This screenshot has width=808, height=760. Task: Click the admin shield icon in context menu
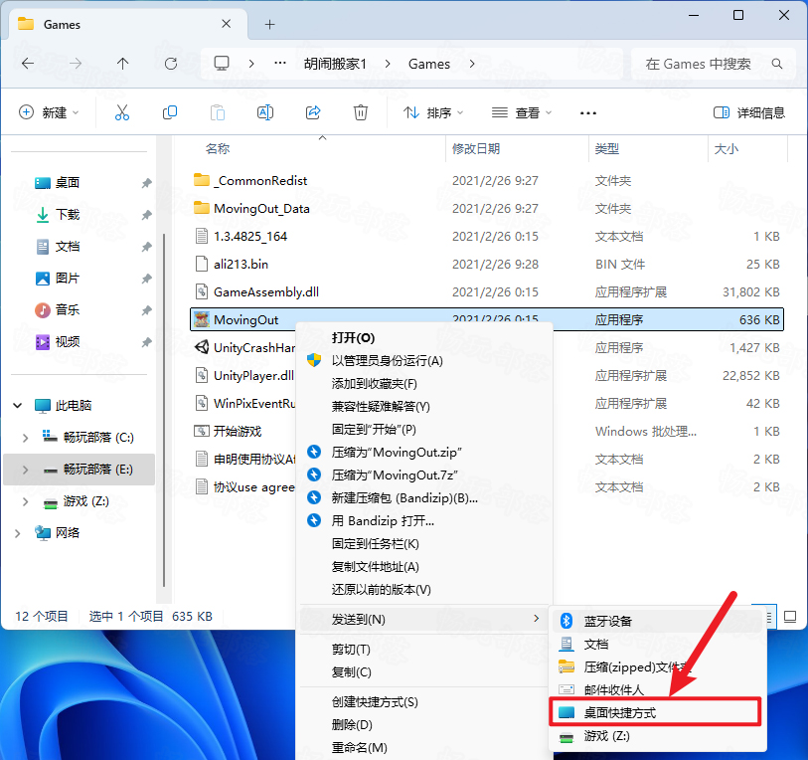pyautogui.click(x=314, y=360)
